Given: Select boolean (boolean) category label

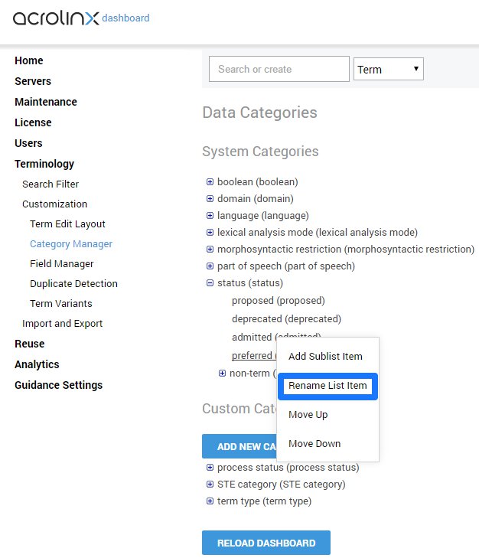Looking at the screenshot, I should tap(258, 182).
